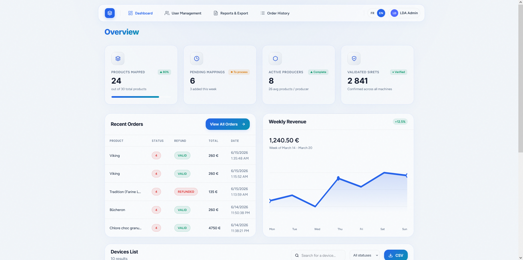Click the Products Mapped progress bar
This screenshot has height=260, width=523.
click(x=141, y=97)
